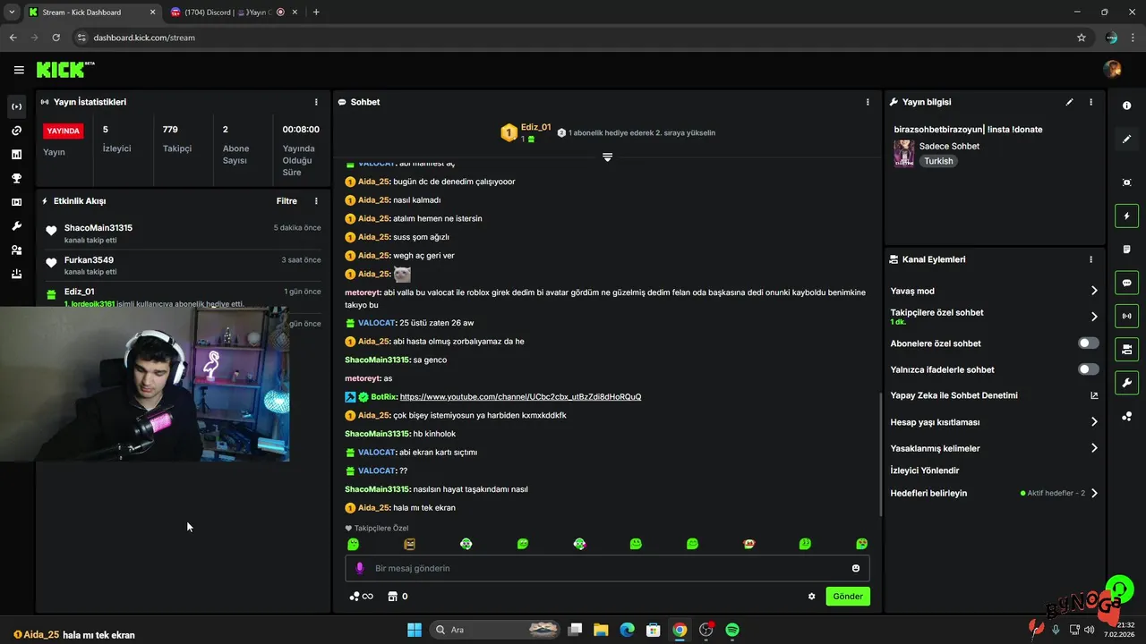1146x644 pixels.
Task: Open the Sohbet panel options menu
Action: [x=868, y=102]
